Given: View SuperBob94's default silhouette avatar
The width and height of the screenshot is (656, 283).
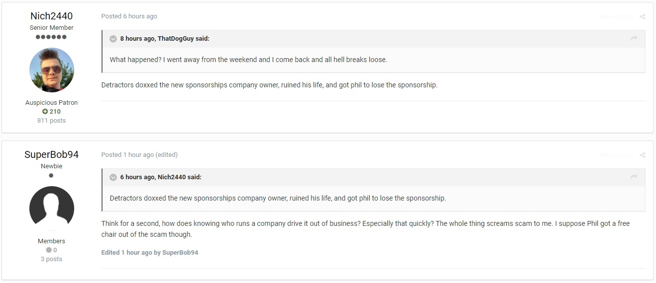Looking at the screenshot, I should 52,209.
